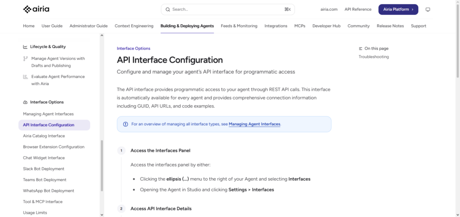
Task: Click the branch icon beside Manage Agent Versions
Action: 25,59
